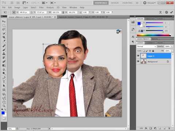Open the Opacity slider dropdown arrow

[x=172, y=47]
